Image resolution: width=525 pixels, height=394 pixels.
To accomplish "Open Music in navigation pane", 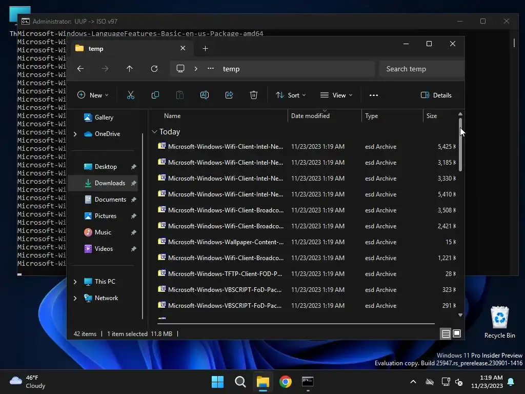I will (103, 232).
